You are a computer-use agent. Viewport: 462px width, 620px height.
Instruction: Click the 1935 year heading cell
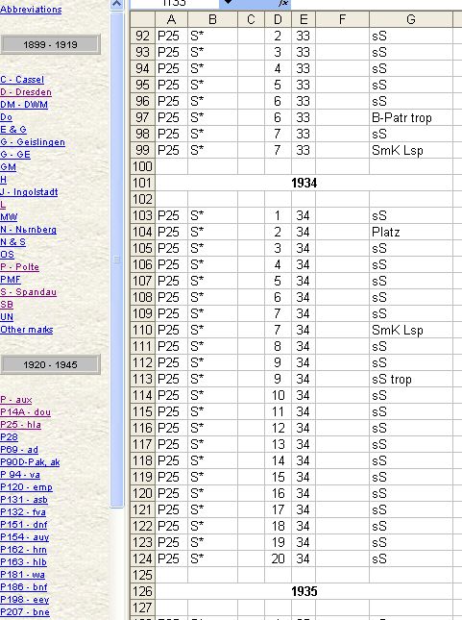click(304, 591)
